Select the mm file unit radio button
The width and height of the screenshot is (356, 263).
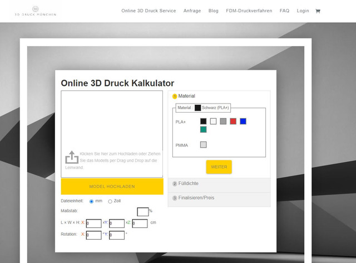[x=91, y=201]
